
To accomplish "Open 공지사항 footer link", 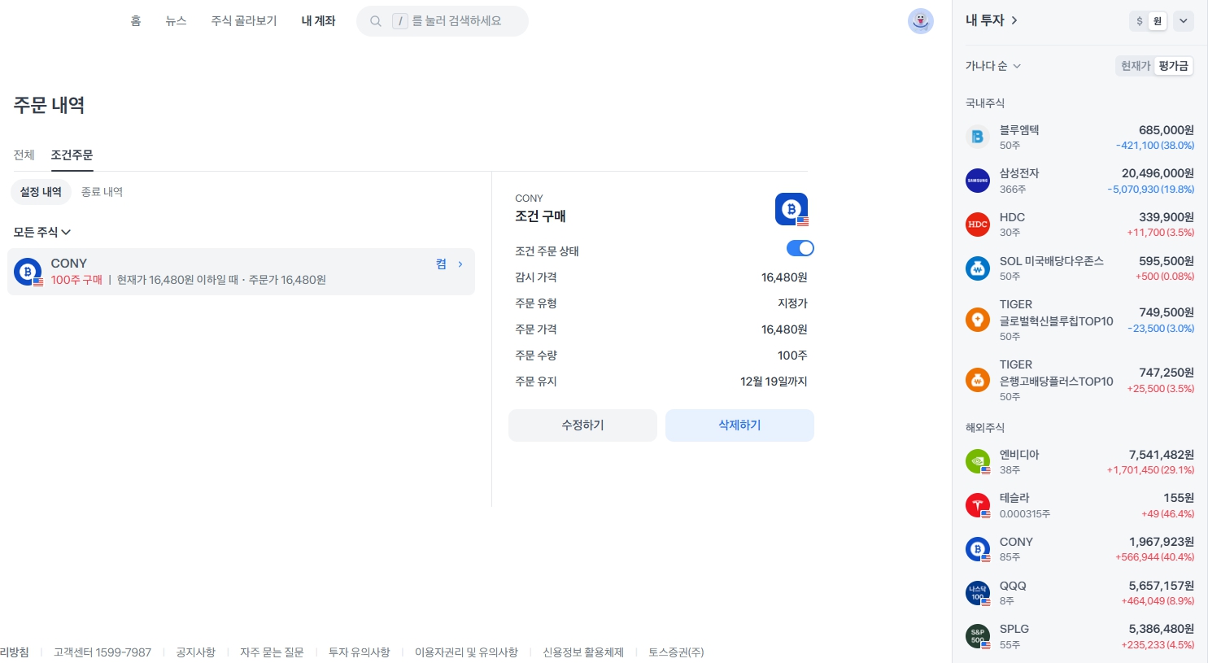I will tap(195, 652).
